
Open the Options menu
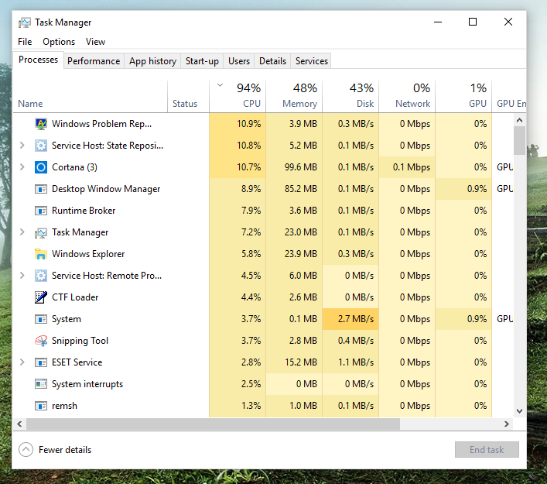click(59, 42)
